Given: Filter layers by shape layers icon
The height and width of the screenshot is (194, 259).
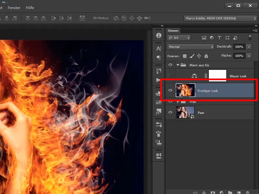Looking at the screenshot, I should click(x=227, y=38).
